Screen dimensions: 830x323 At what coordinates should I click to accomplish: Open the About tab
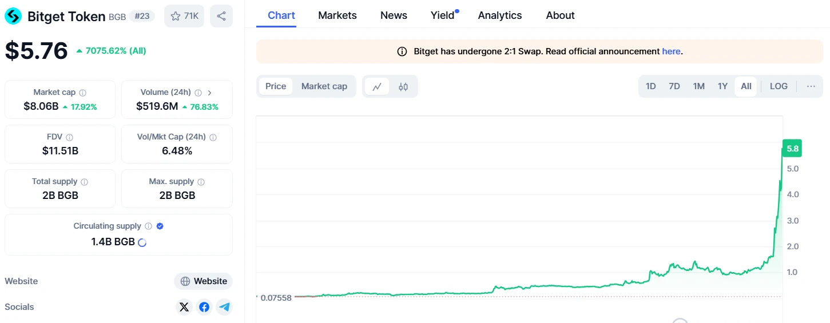click(x=560, y=15)
